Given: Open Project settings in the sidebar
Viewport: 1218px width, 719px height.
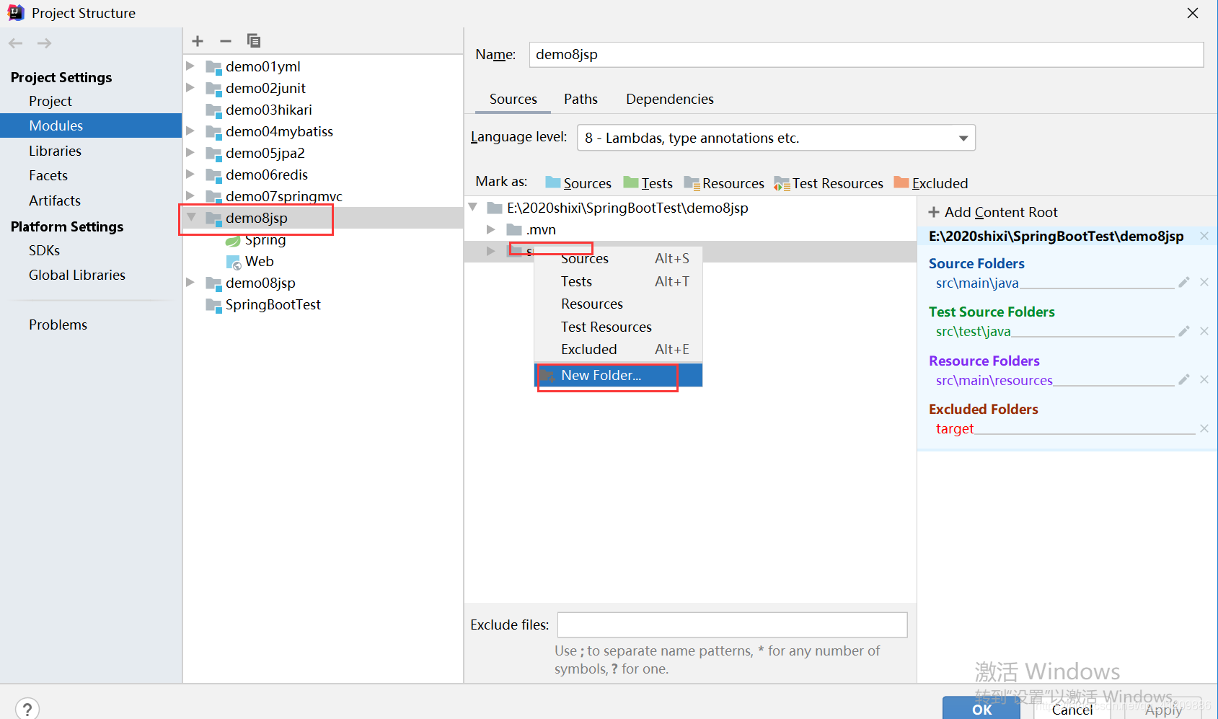Looking at the screenshot, I should (x=50, y=101).
